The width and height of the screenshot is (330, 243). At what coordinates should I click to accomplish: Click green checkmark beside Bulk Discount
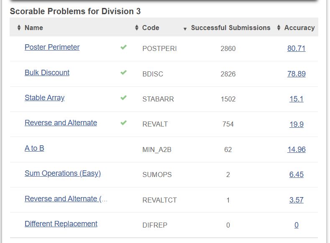click(x=123, y=72)
